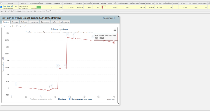
Task: Expand the Группы игроков dropdown
Action: tap(57, 11)
